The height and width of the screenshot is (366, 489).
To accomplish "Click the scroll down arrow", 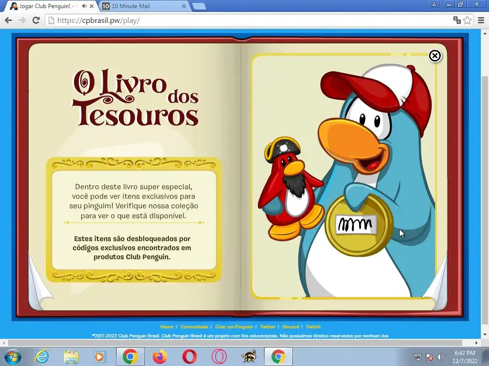I will click(x=485, y=335).
